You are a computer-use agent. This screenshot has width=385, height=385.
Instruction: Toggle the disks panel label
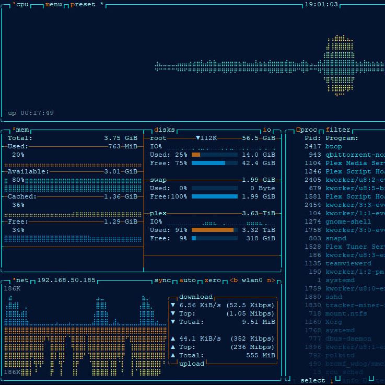(165, 130)
